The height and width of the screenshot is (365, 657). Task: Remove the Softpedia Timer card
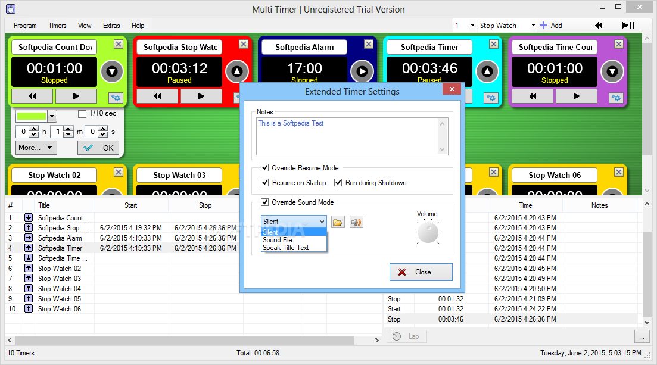(494, 44)
